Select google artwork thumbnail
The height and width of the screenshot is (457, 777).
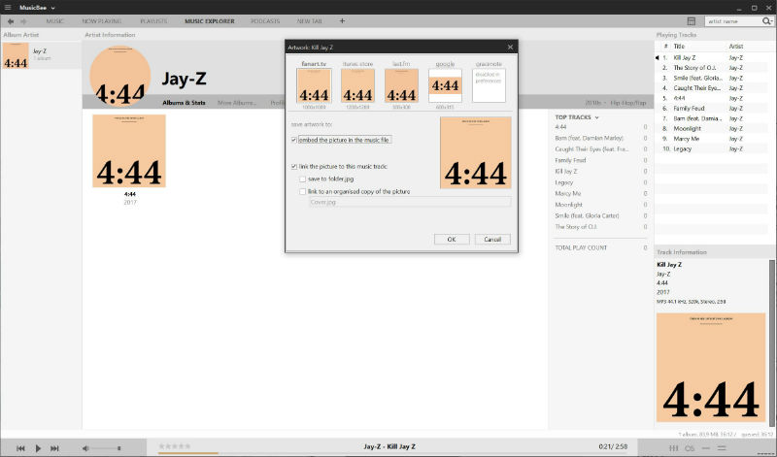445,85
